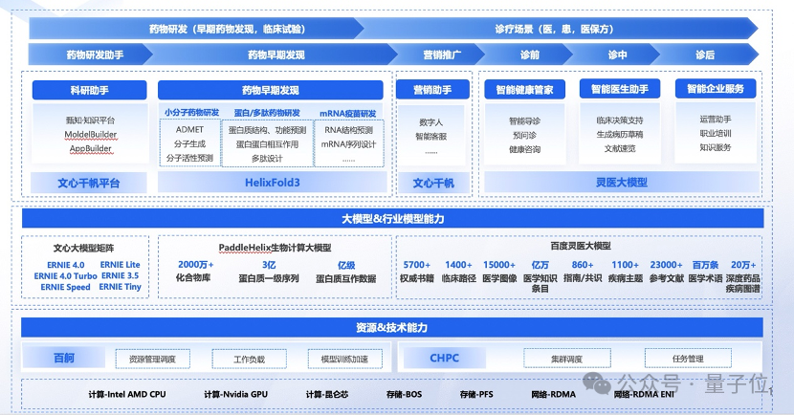Select the mRNA序列设计 item

click(x=348, y=144)
